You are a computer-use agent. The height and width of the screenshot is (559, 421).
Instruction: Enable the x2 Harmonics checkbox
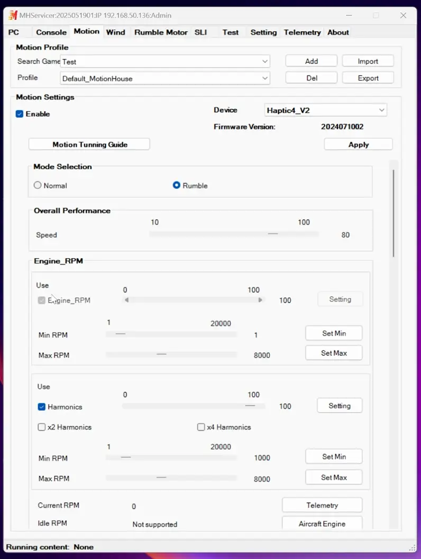[x=42, y=427]
